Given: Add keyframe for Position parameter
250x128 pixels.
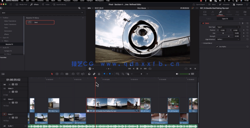Looking at the screenshot, I should pos(243,30).
